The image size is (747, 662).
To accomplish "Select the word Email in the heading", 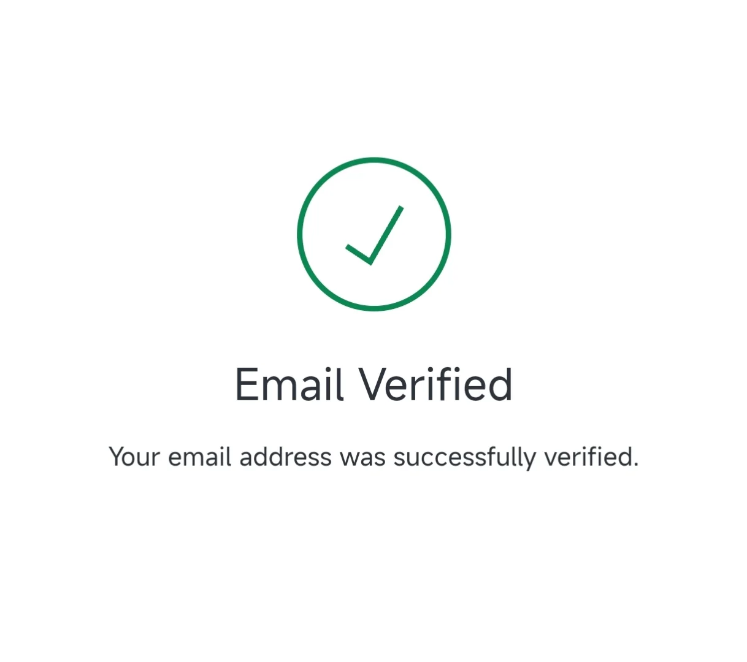I will (x=289, y=384).
